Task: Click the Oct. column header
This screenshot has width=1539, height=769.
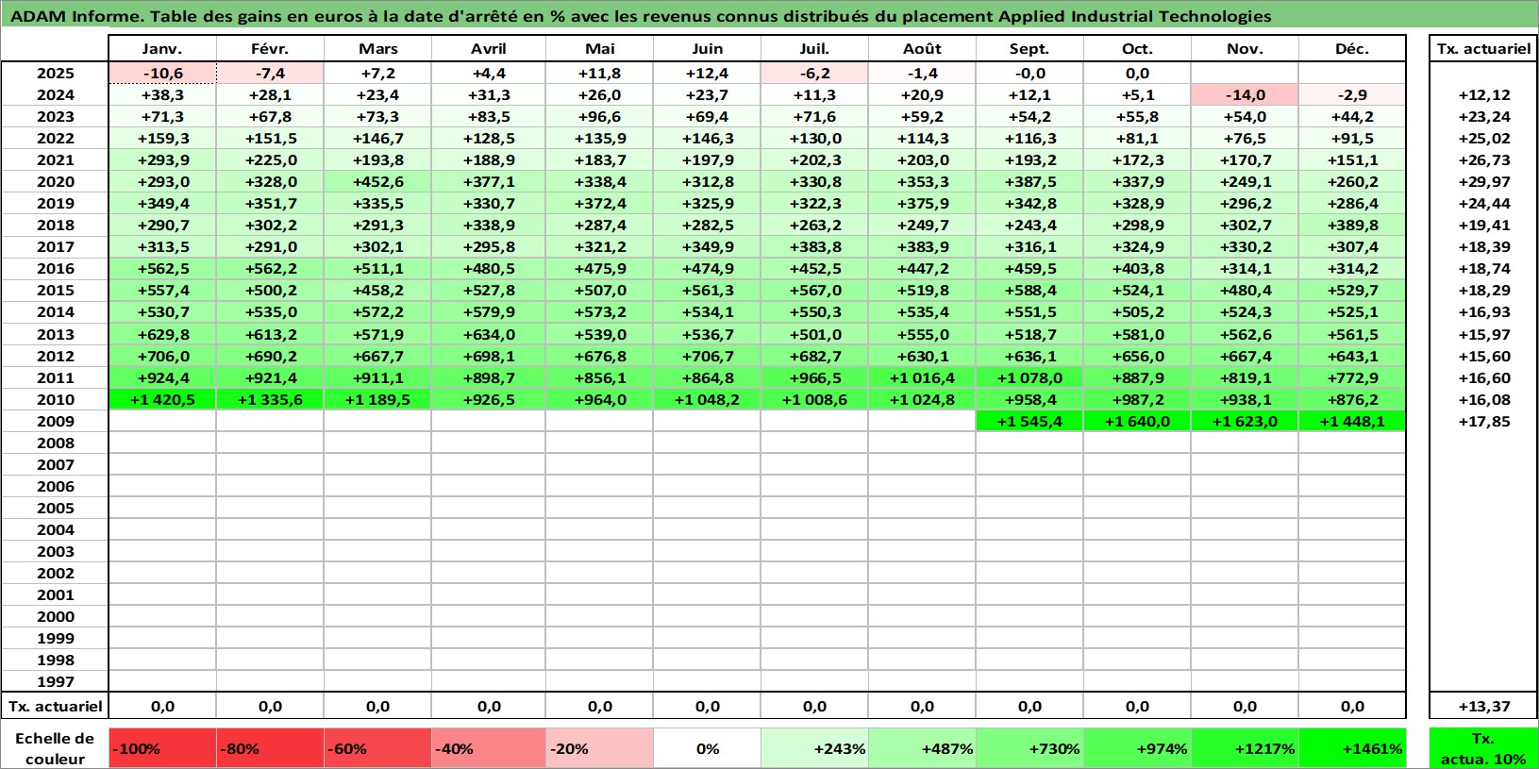Action: click(1137, 49)
